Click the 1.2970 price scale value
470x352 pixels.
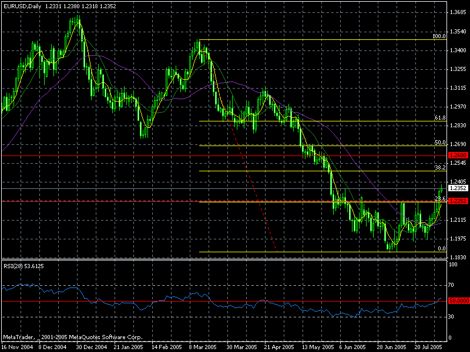click(458, 107)
